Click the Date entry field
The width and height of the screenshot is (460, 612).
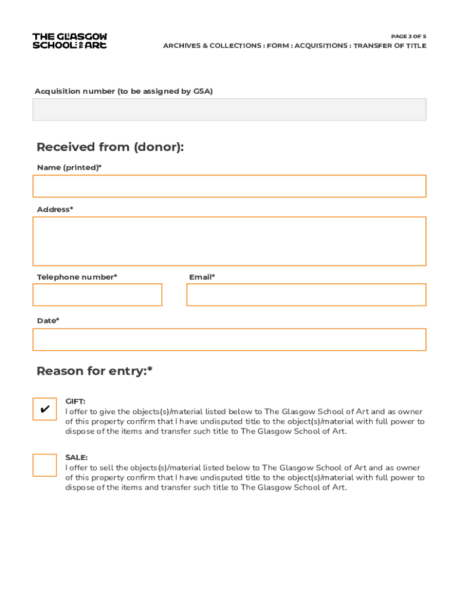[229, 339]
